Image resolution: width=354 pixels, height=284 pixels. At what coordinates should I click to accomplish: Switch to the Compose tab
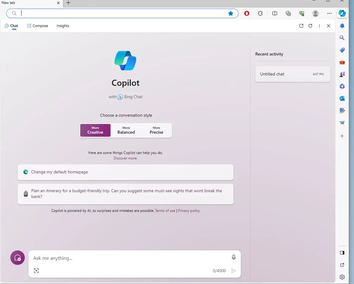[38, 26]
